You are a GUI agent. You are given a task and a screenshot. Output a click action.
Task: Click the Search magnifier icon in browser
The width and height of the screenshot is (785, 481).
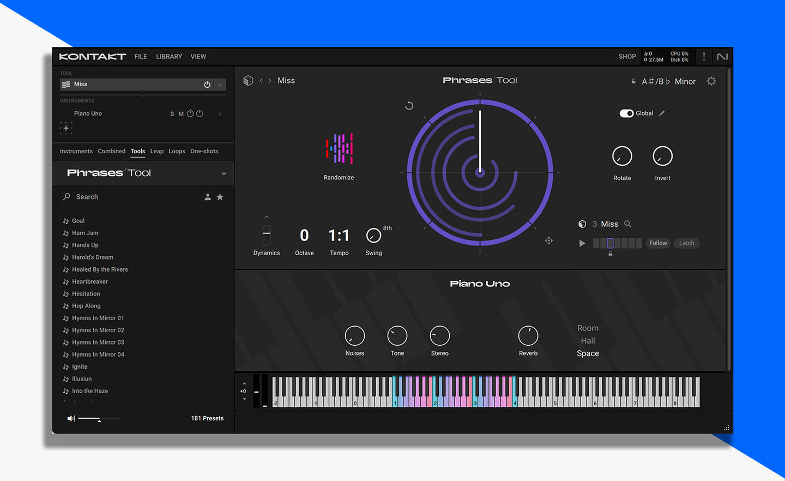(x=67, y=197)
